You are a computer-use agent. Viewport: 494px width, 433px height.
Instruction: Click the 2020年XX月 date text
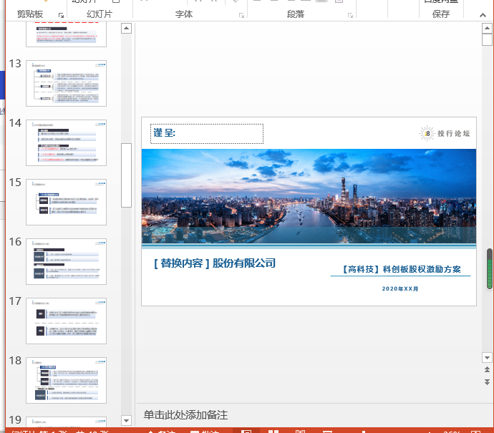pyautogui.click(x=400, y=288)
